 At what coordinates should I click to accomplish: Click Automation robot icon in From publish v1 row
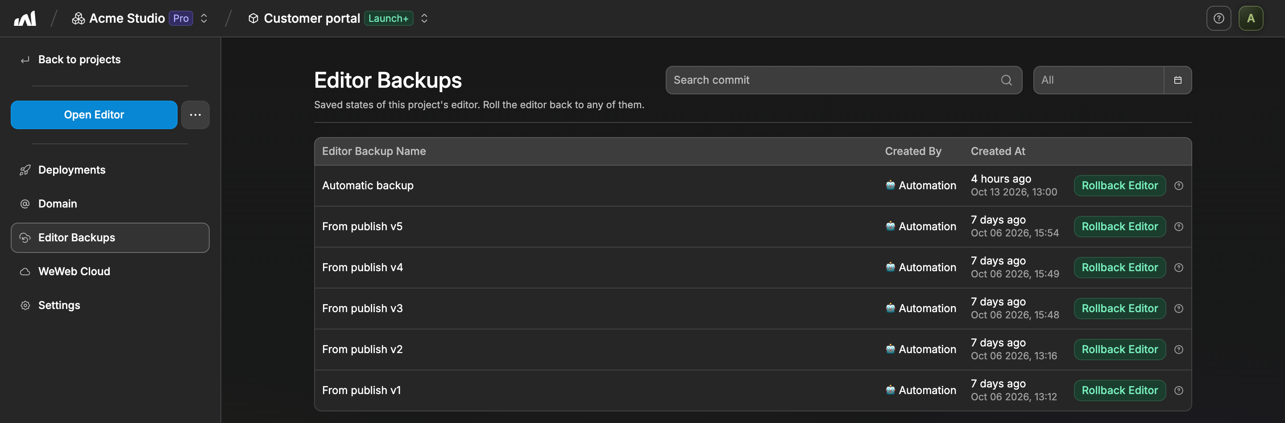click(x=891, y=390)
